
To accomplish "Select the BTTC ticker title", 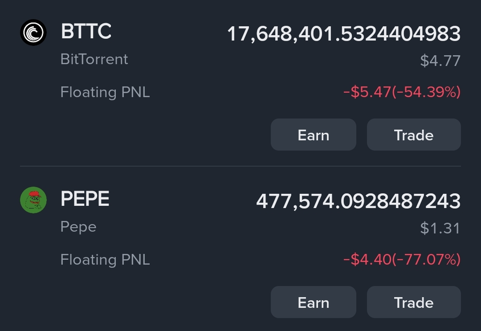I will (x=86, y=31).
